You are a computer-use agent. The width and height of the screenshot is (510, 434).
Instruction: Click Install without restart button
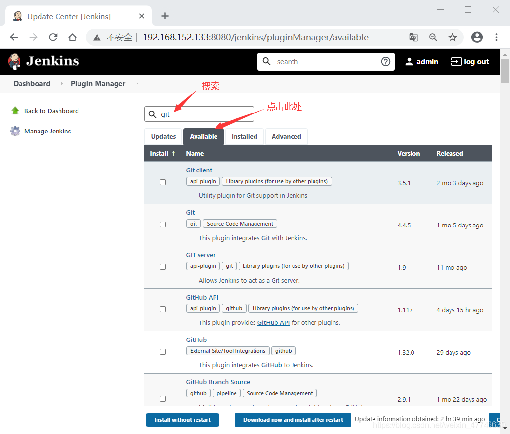182,420
